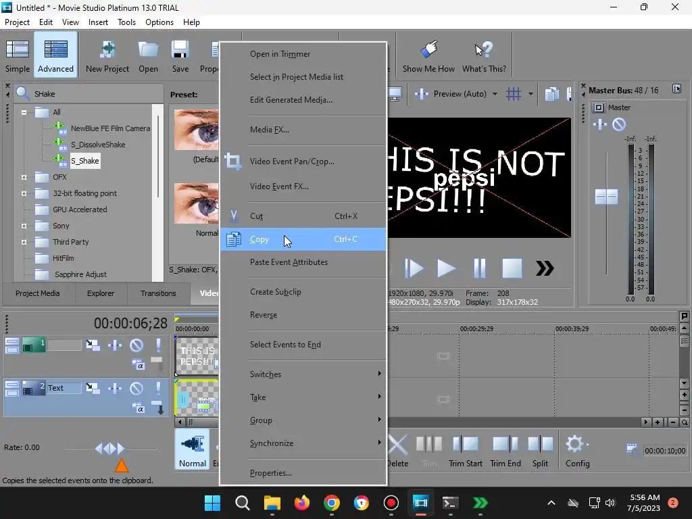Select THIS IS PEPSI event on timeline

point(197,356)
